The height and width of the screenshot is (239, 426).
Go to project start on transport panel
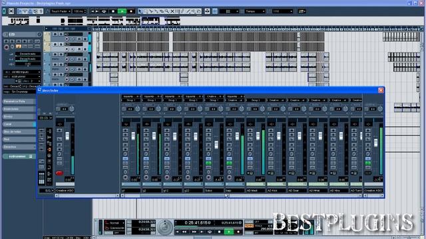[x=178, y=232]
